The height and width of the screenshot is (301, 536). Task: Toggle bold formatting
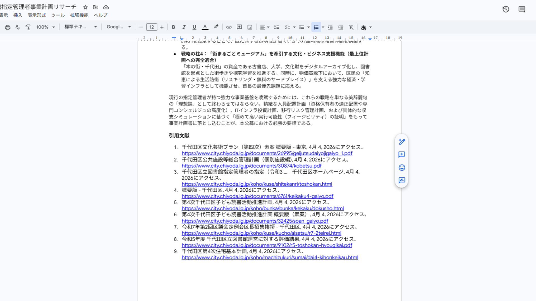pyautogui.click(x=173, y=27)
